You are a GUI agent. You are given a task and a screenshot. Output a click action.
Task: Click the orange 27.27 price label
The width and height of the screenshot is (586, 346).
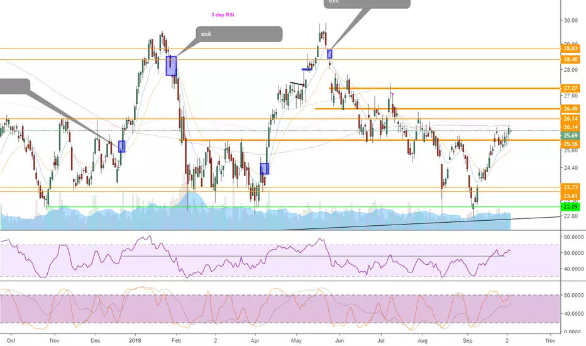click(x=570, y=88)
